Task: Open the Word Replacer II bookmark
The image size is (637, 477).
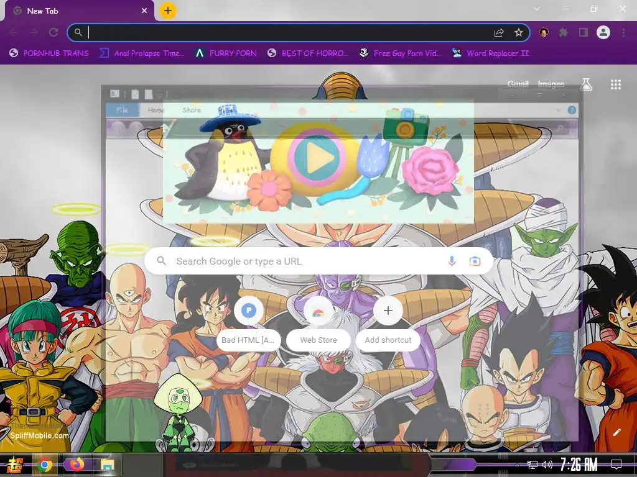Action: click(490, 53)
